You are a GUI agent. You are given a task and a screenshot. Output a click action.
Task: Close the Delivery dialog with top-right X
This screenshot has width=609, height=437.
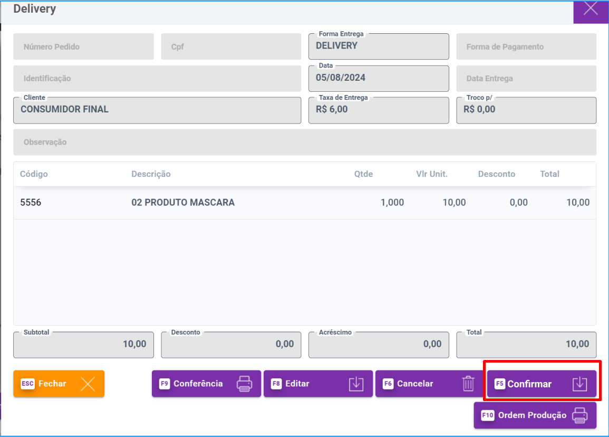[591, 9]
